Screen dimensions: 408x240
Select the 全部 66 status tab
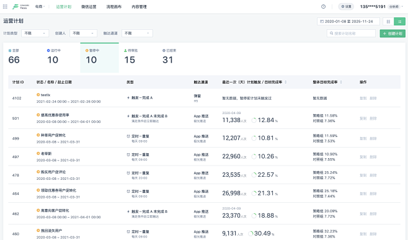pyautogui.click(x=22, y=58)
